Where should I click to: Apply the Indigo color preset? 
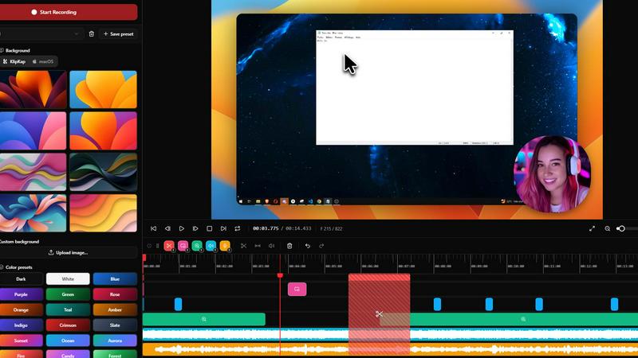pos(21,325)
